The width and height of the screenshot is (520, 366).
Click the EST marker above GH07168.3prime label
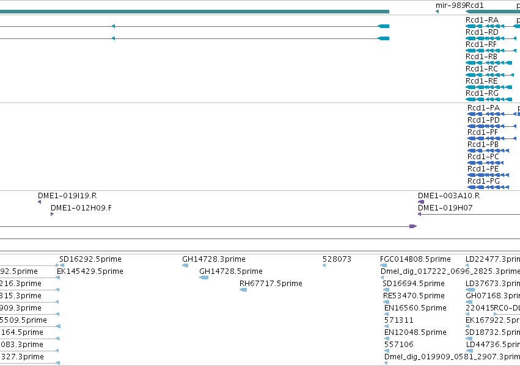pyautogui.click(x=471, y=290)
